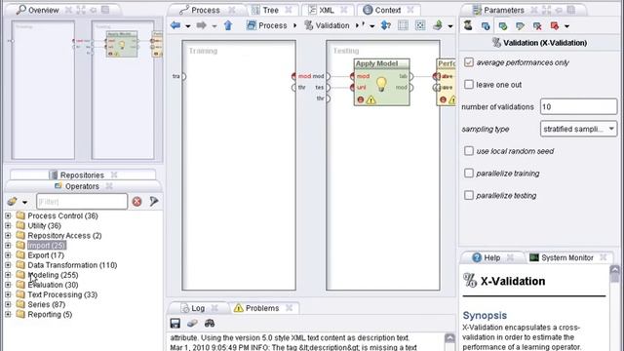Screen dimensions: 624x351
Task: Go back with the blue left arrow
Action: coord(175,25)
